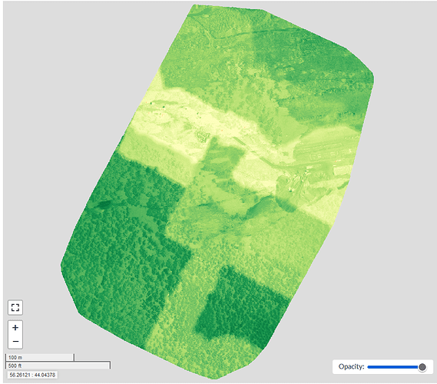Click the Opacity label
Image resolution: width=437 pixels, height=384 pixels.
coord(351,367)
